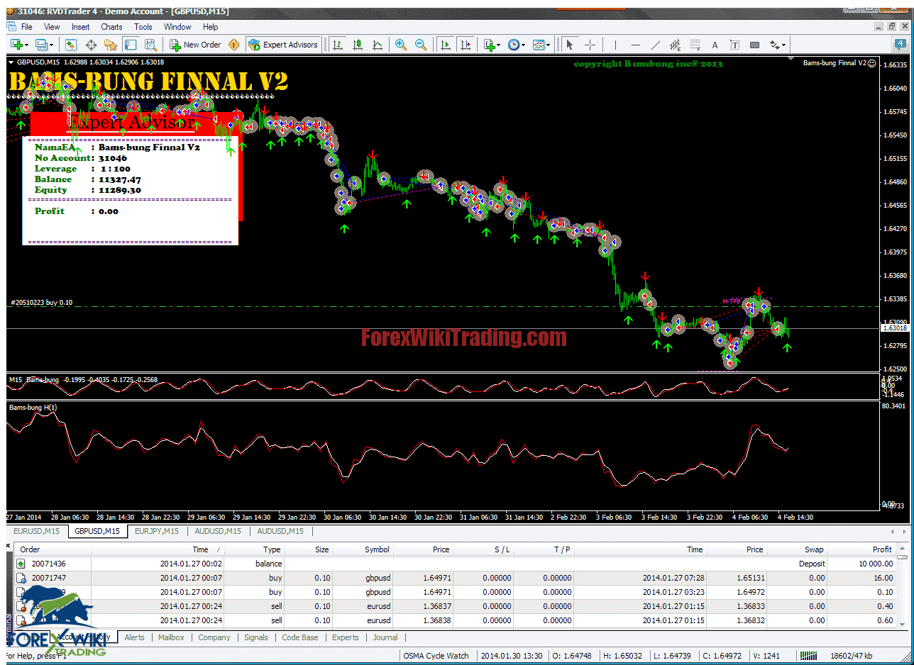Toggle Auto Scroll on the chart

coord(446,45)
